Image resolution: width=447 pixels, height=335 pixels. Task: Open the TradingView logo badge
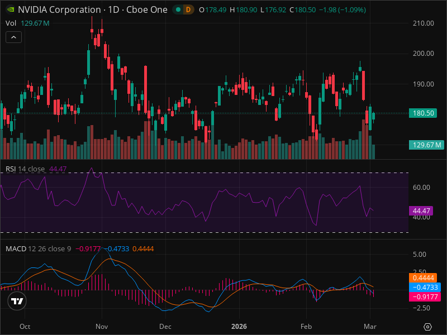tap(17, 301)
